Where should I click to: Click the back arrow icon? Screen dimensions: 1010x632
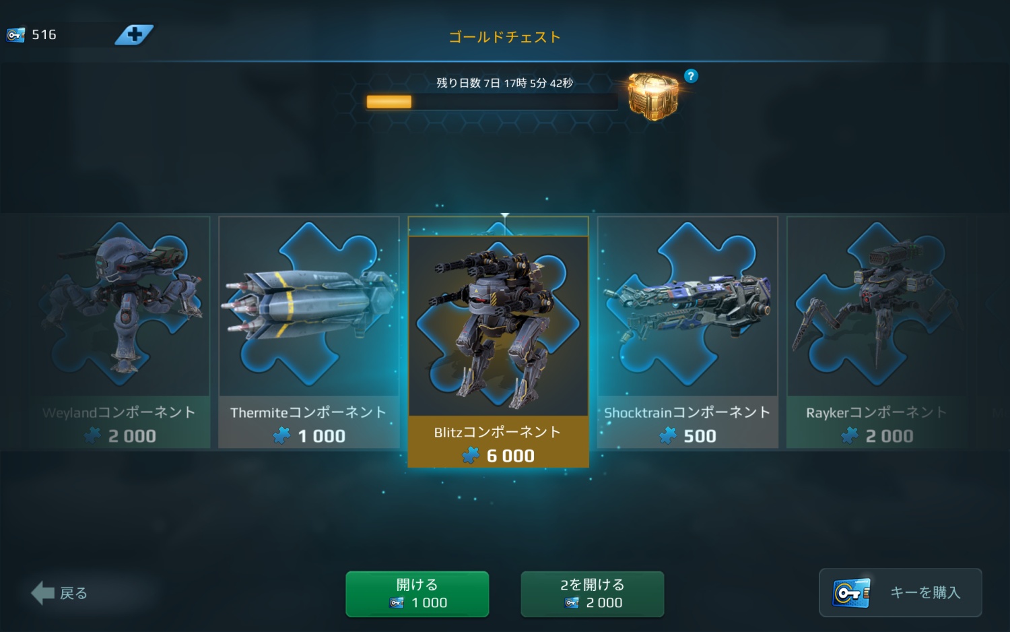(x=43, y=593)
